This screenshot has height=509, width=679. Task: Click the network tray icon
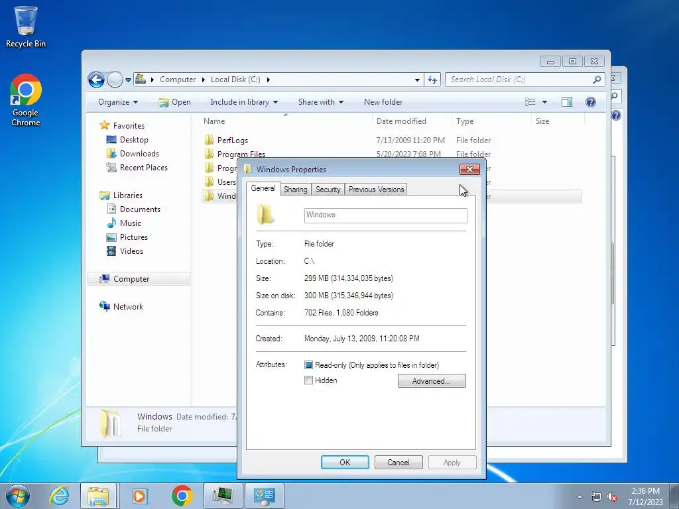tap(596, 497)
